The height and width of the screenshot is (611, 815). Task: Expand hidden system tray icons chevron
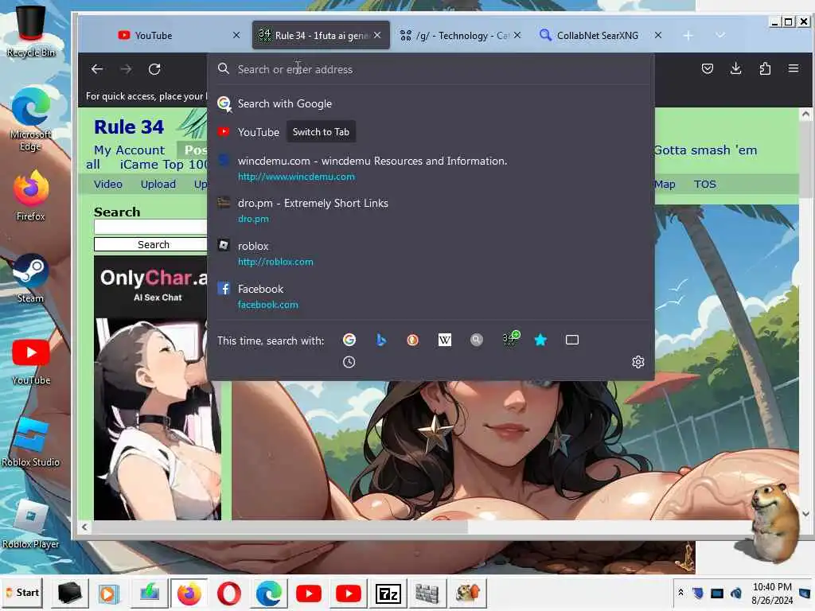point(680,592)
